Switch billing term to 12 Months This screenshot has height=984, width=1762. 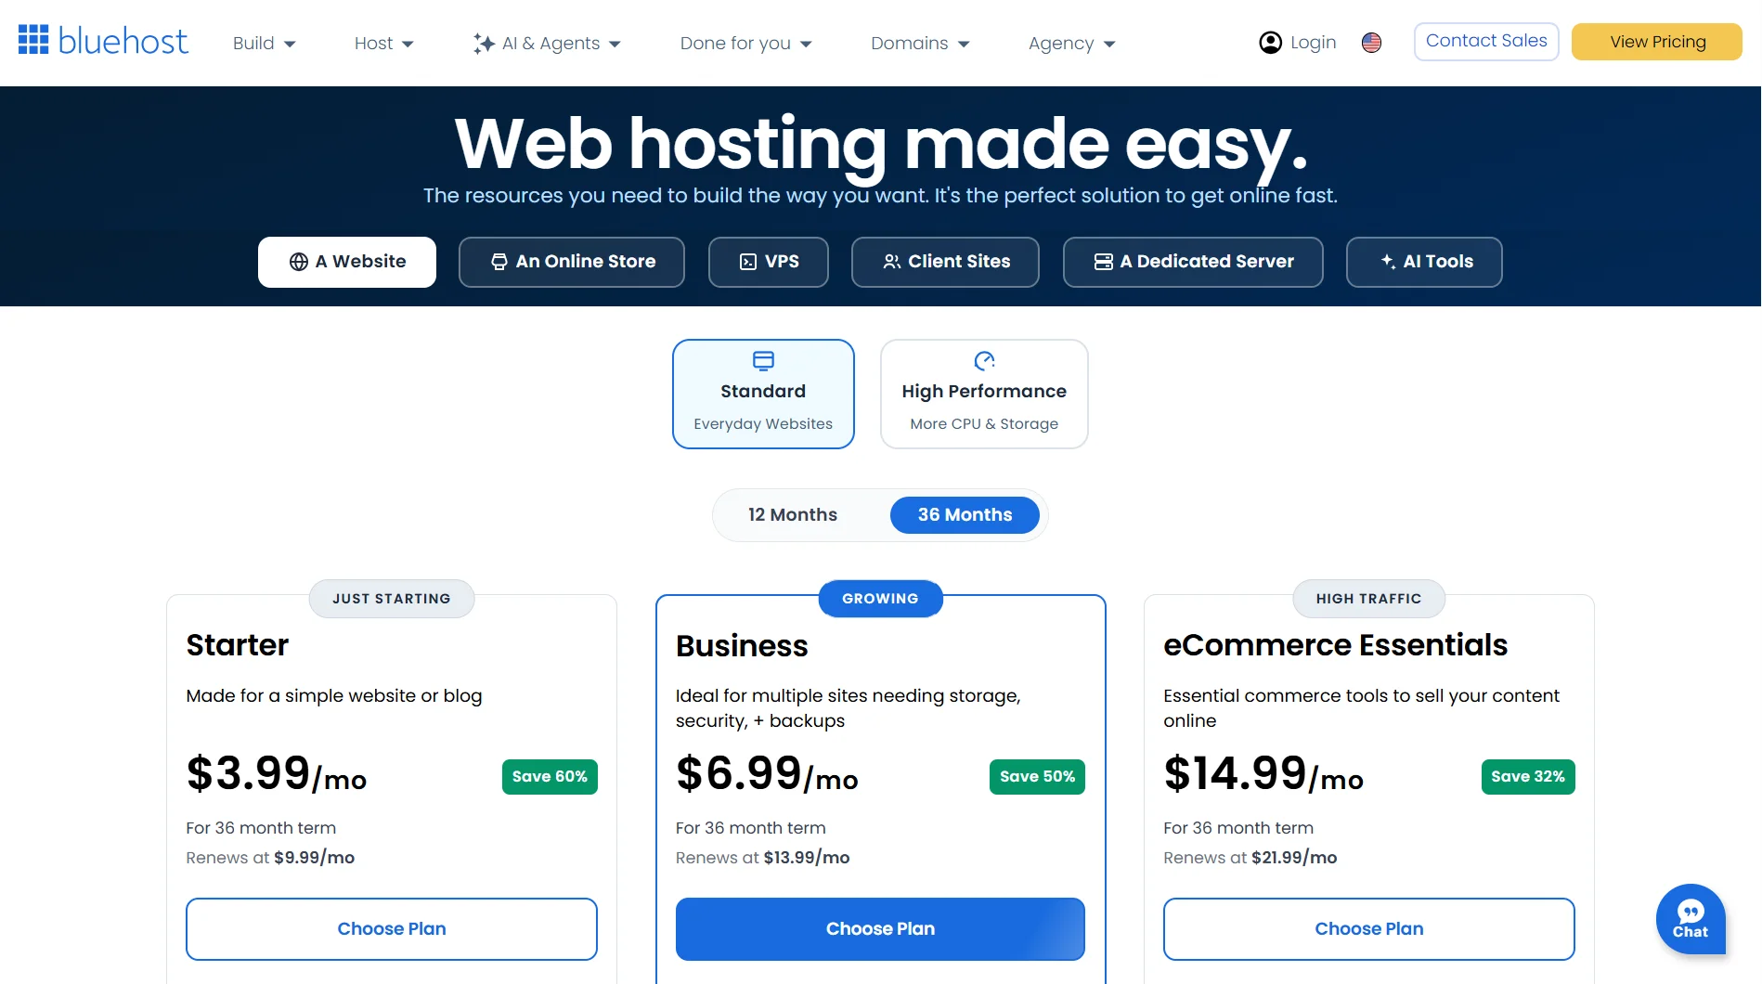pos(793,515)
